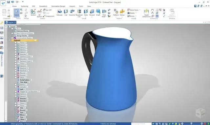The image size is (210, 125).
Task: Open the Resize dropdown arrow
Action: click(x=136, y=16)
